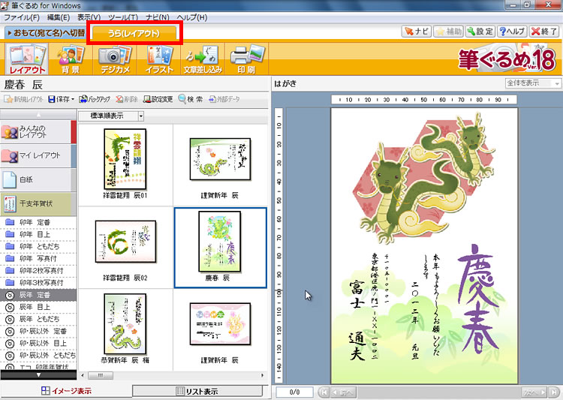
Task: Click 検索 search toolbar item
Action: coord(191,99)
